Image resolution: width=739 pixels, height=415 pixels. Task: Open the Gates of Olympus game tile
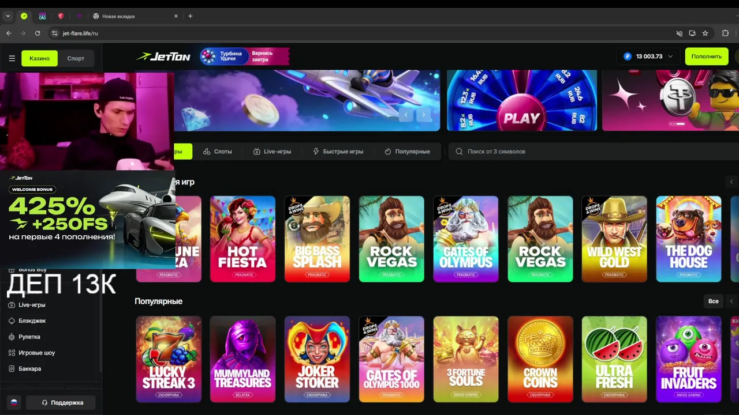[466, 239]
